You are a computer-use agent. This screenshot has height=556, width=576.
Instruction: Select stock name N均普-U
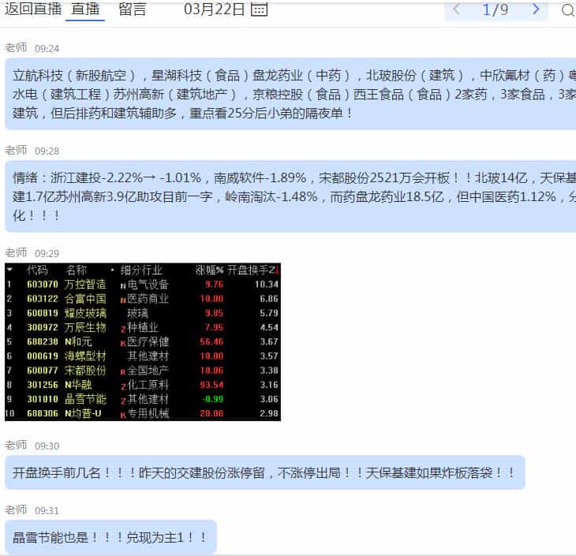[x=83, y=413]
